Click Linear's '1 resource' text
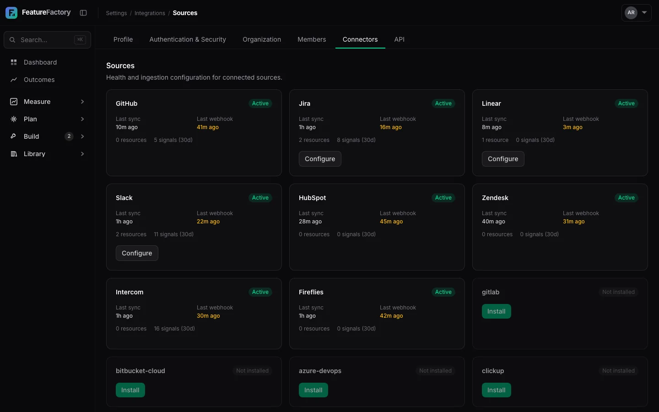The image size is (659, 412). coord(495,140)
